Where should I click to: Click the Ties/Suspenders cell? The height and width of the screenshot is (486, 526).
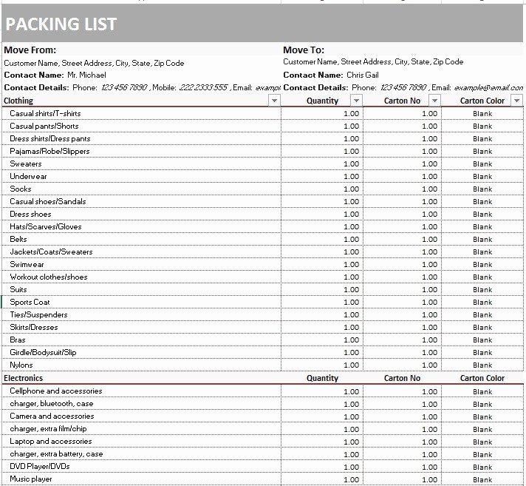pyautogui.click(x=142, y=314)
